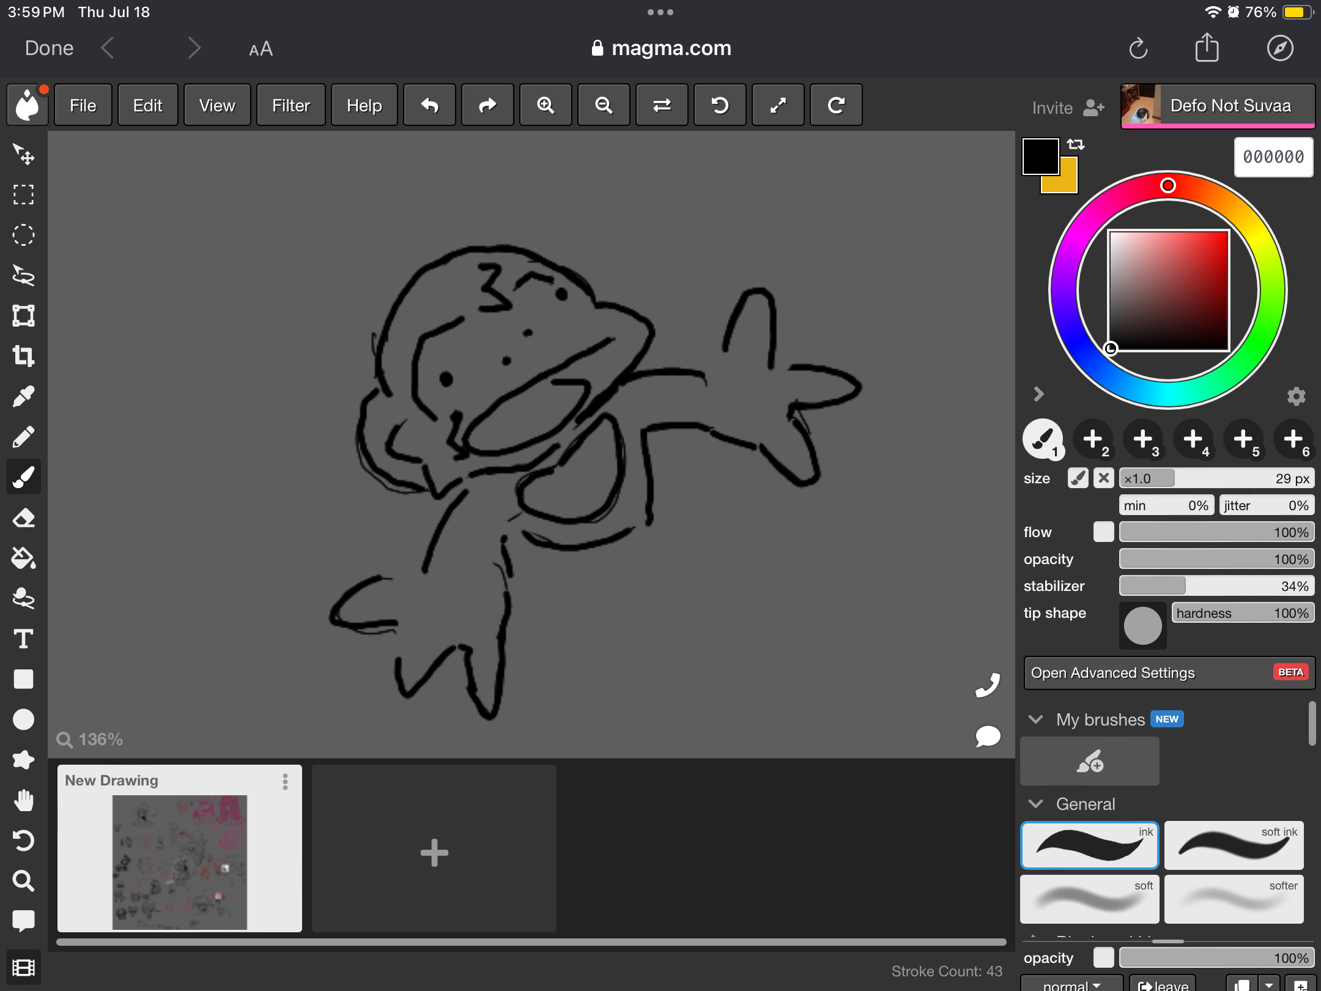Open the color wheel settings gear
Image resolution: width=1321 pixels, height=991 pixels.
pyautogui.click(x=1296, y=396)
